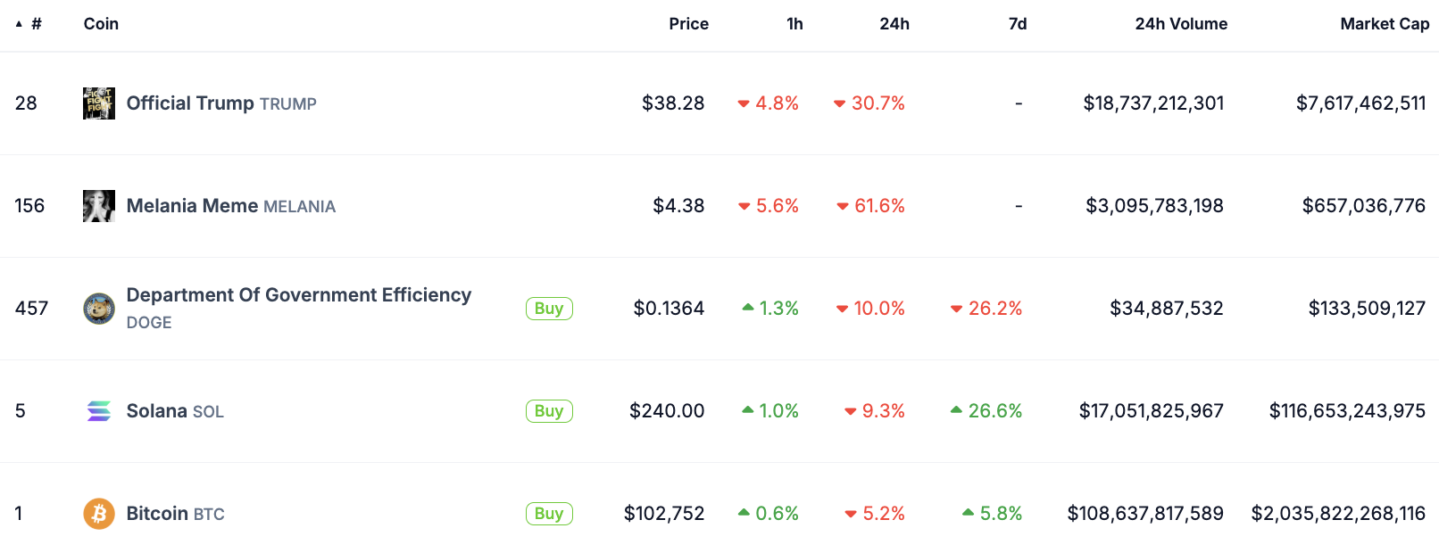This screenshot has height=553, width=1439.
Task: Click the green up arrow beside Bitcoin's 0.6%
Action: (x=744, y=513)
